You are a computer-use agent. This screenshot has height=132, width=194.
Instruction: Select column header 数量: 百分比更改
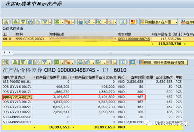tap(160, 77)
